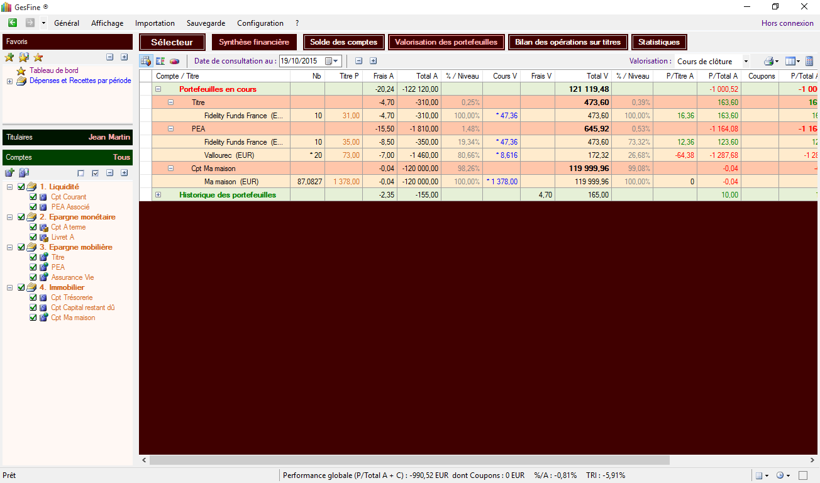
Task: Click the add favorite star icon
Action: (x=9, y=57)
